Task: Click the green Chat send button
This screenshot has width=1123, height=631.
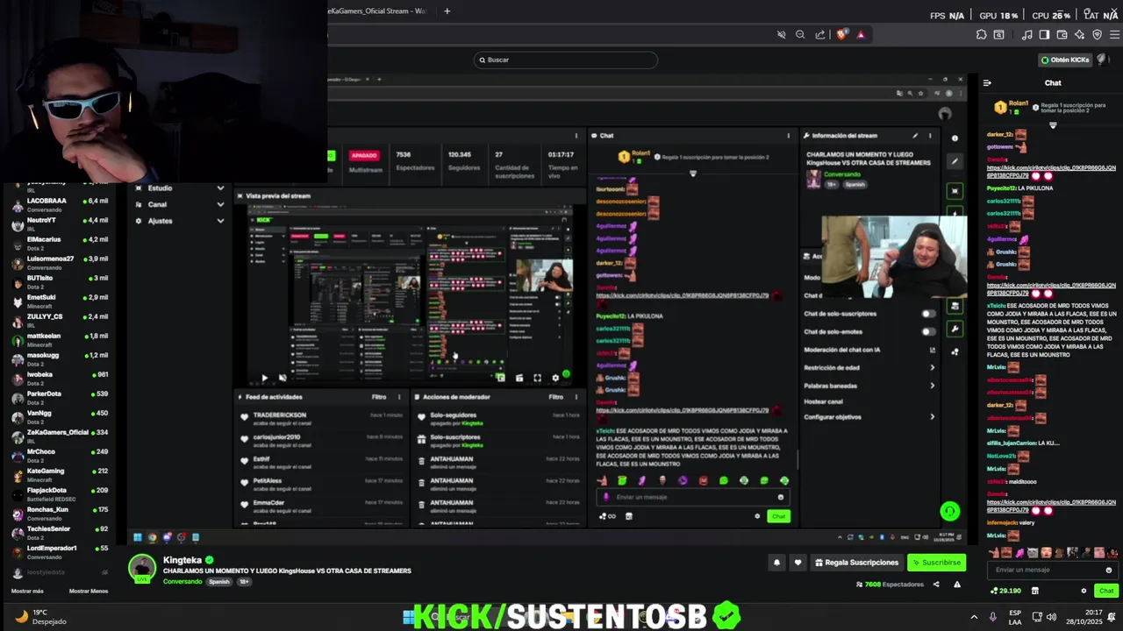Action: click(1105, 591)
